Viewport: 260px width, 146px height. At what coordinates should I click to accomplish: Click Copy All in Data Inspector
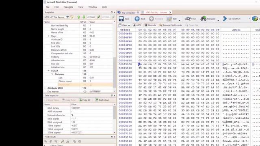point(84,100)
